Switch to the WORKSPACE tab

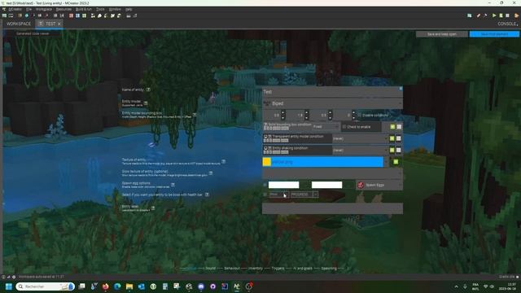19,24
